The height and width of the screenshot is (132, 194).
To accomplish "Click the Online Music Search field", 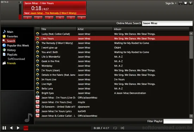I will (x=167, y=23).
